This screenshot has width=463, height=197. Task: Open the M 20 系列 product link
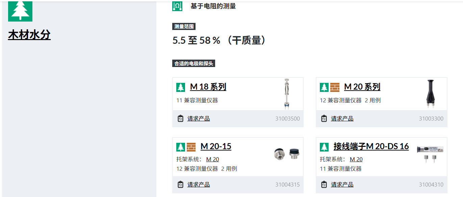coord(362,87)
